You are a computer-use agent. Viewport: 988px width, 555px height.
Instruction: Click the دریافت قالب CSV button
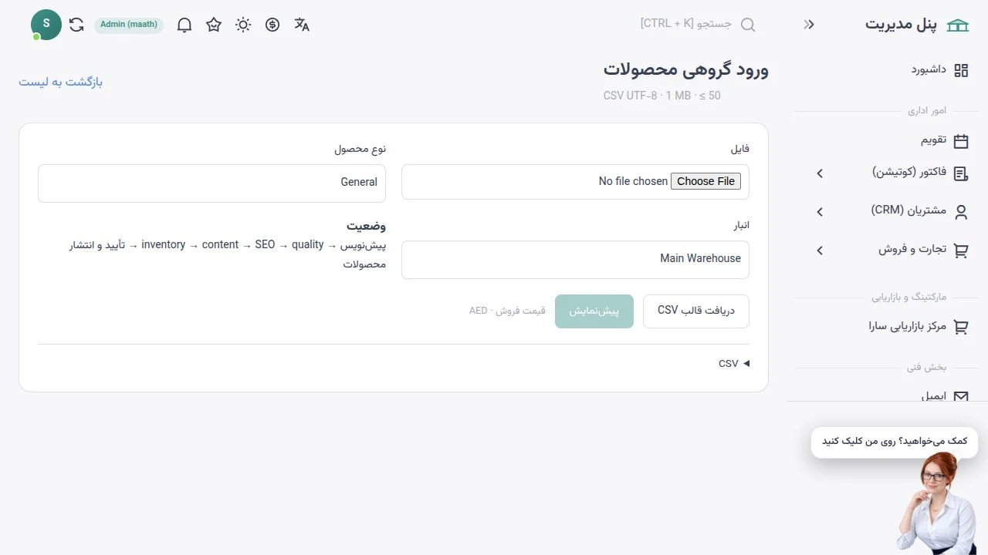(696, 311)
